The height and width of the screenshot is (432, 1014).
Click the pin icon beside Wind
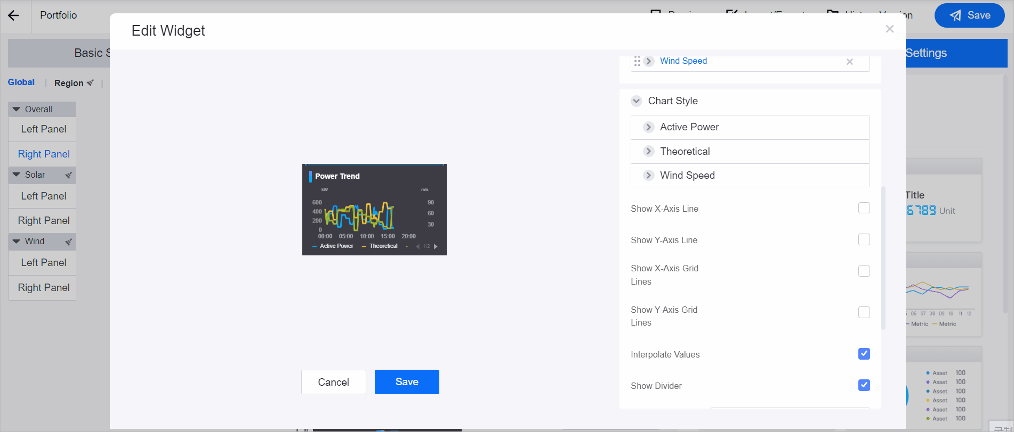pos(68,242)
